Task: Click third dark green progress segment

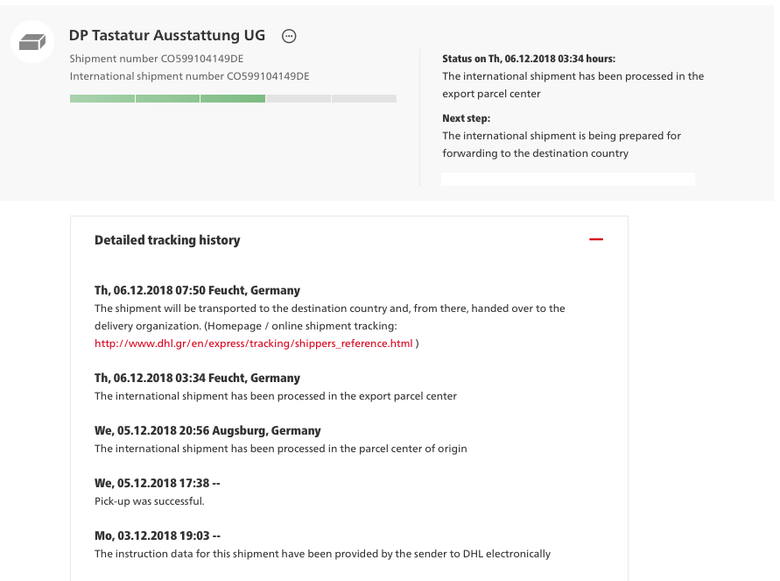Action: [233, 98]
